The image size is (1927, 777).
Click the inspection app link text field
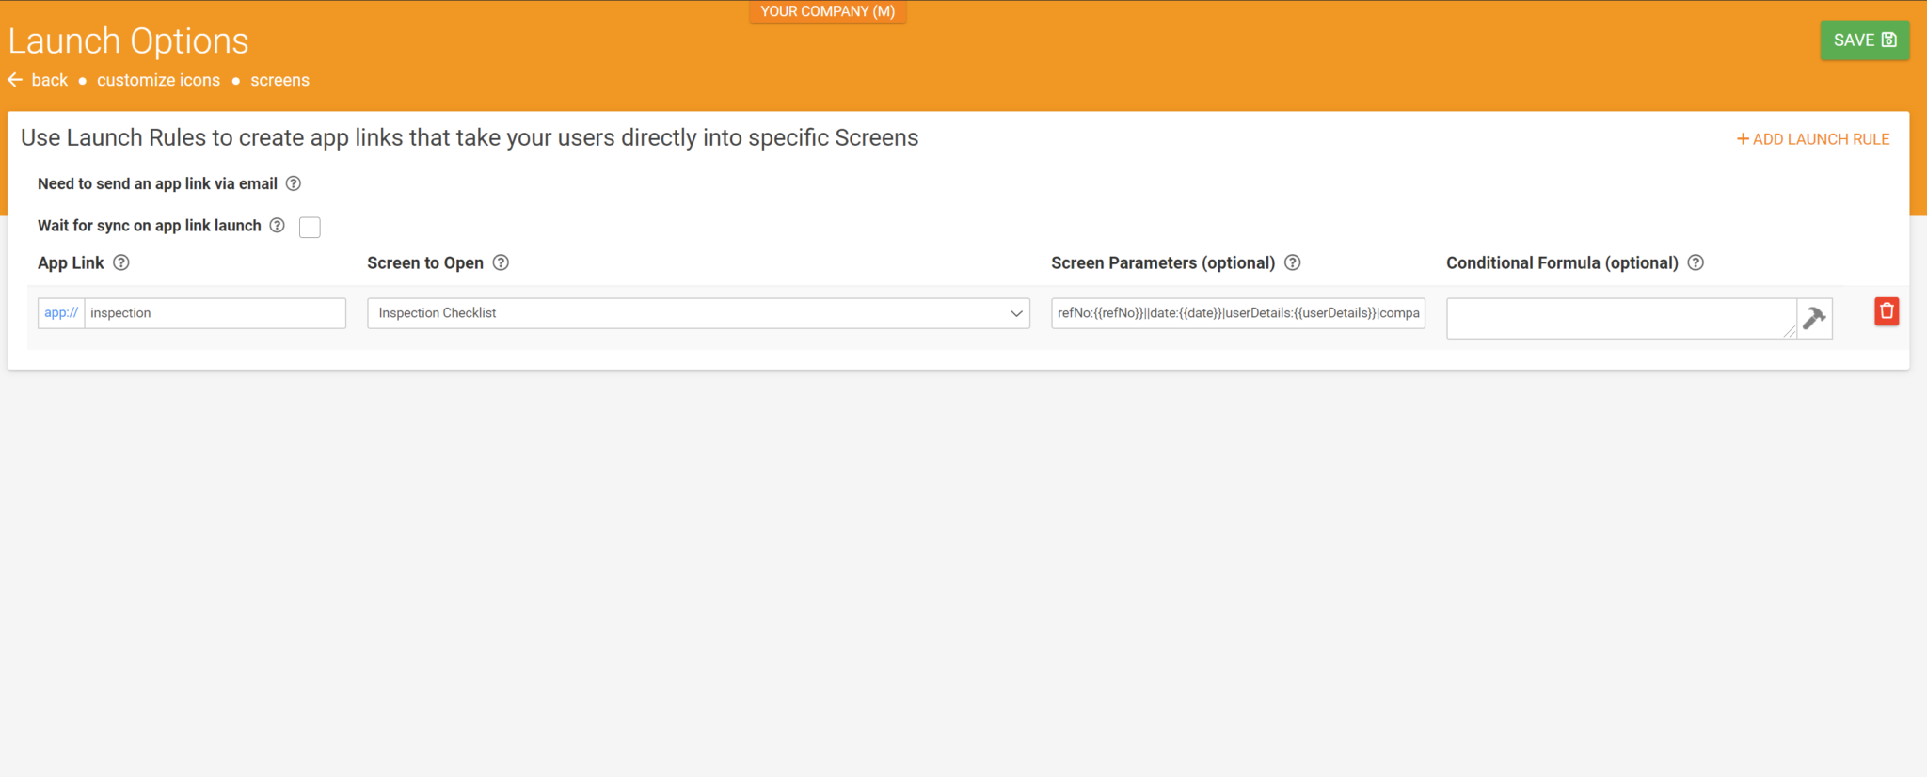tap(215, 313)
